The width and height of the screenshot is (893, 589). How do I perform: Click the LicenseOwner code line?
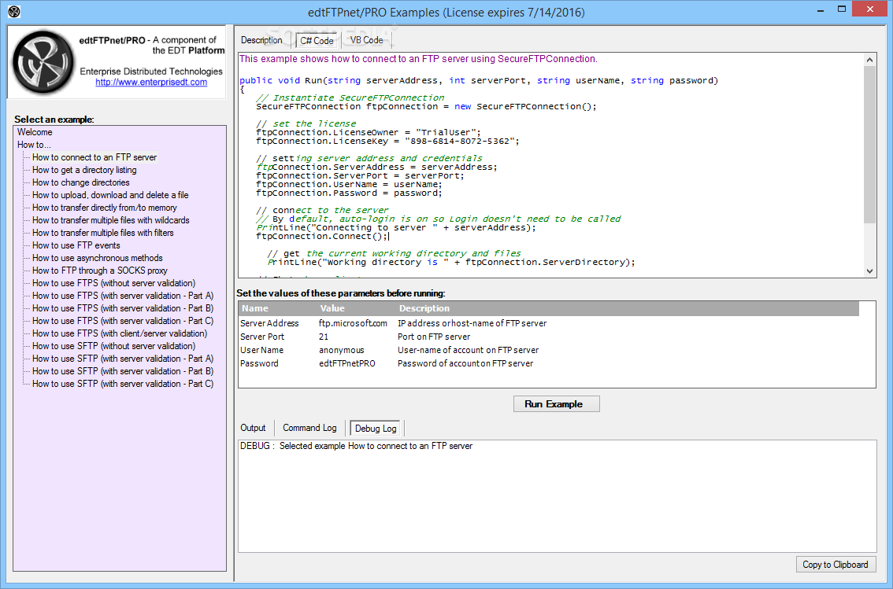pyautogui.click(x=369, y=132)
